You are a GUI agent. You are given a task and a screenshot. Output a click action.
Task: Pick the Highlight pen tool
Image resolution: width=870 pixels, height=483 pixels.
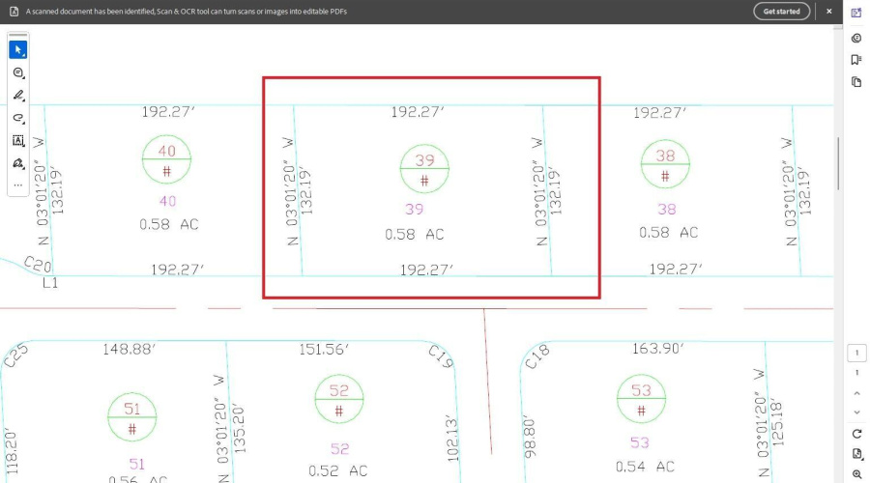pyautogui.click(x=17, y=96)
